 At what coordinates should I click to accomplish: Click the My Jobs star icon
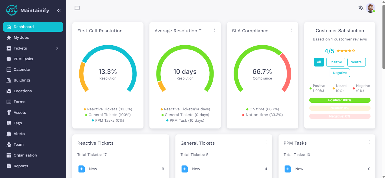(x=9, y=38)
